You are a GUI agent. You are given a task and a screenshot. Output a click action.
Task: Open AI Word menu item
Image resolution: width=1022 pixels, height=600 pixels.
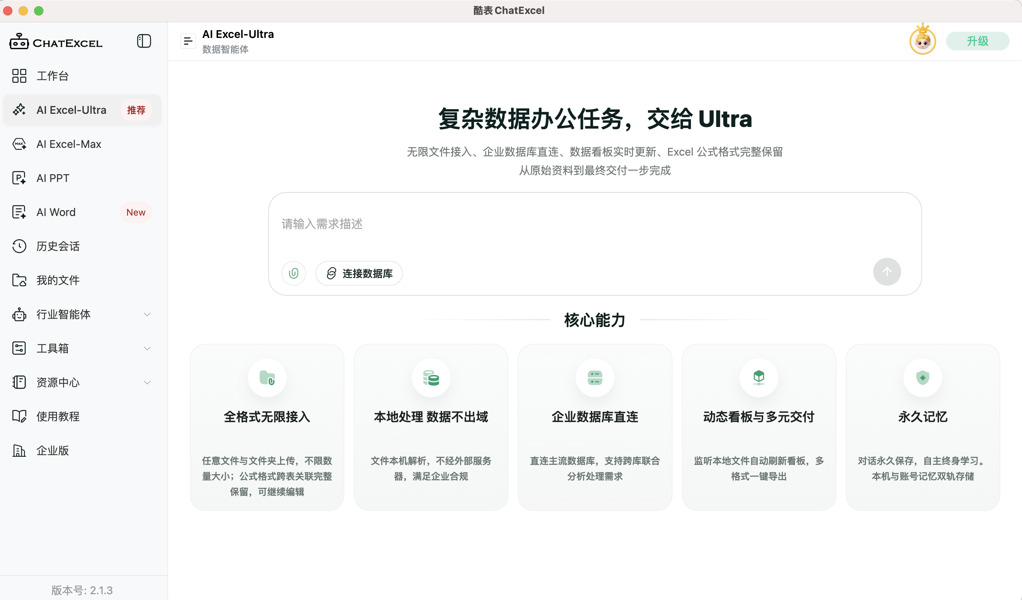[x=83, y=212]
